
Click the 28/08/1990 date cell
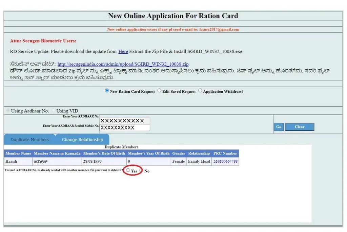(104, 161)
